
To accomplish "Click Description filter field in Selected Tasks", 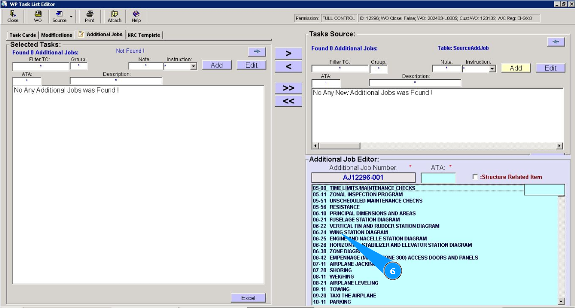I will (x=116, y=81).
